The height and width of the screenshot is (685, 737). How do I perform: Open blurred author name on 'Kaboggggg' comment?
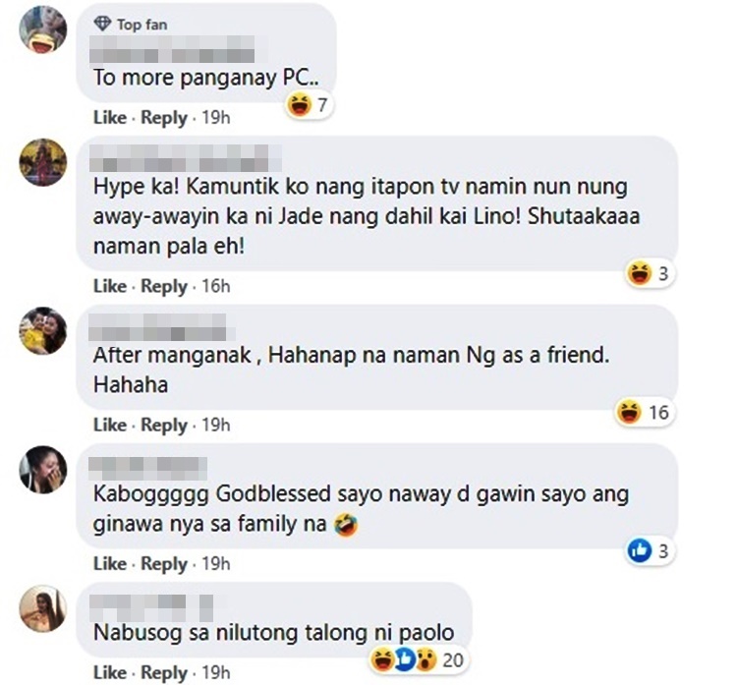point(148,468)
